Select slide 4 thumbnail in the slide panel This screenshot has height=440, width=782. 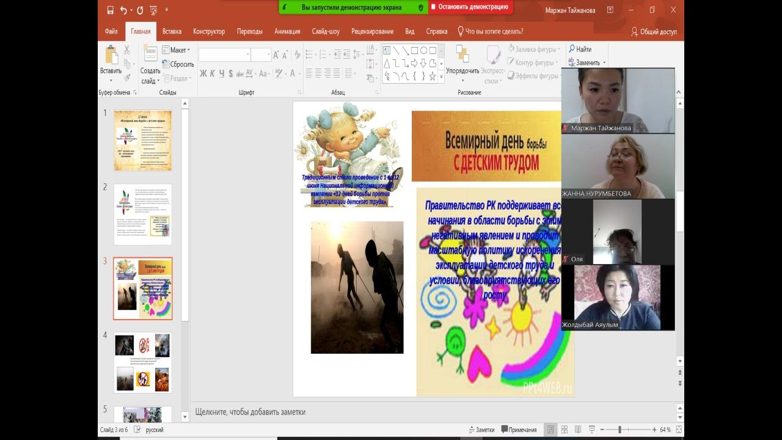pos(142,362)
